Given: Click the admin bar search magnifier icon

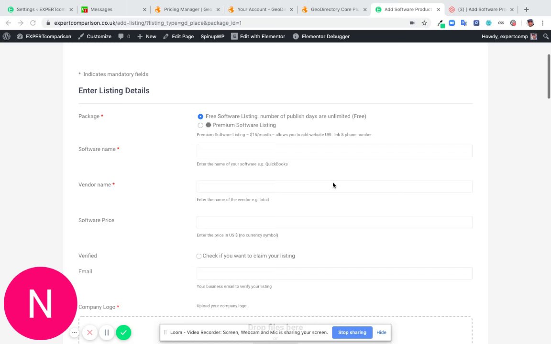Looking at the screenshot, I should (546, 36).
